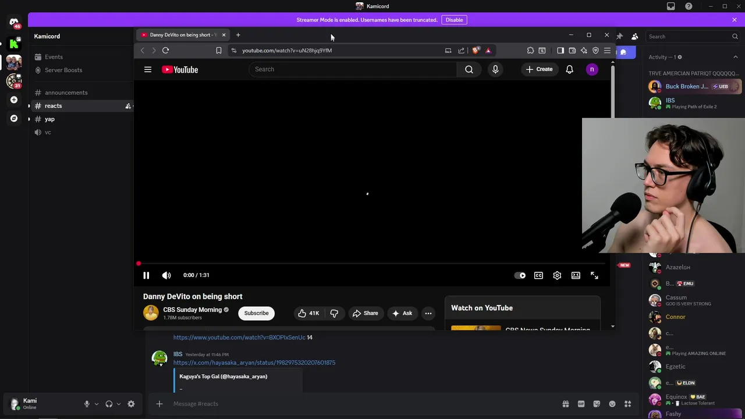Screen dimensions: 745x419
Task: Open Discord help icon in title bar
Action: click(689, 6)
